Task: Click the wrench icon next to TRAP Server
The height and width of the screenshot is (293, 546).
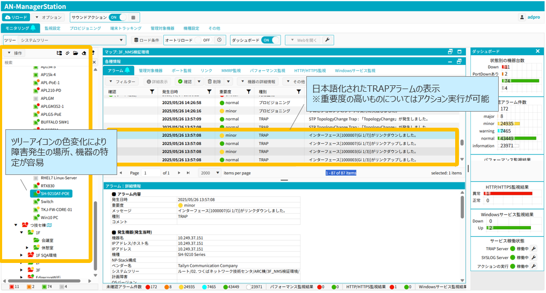Action: coord(534,249)
